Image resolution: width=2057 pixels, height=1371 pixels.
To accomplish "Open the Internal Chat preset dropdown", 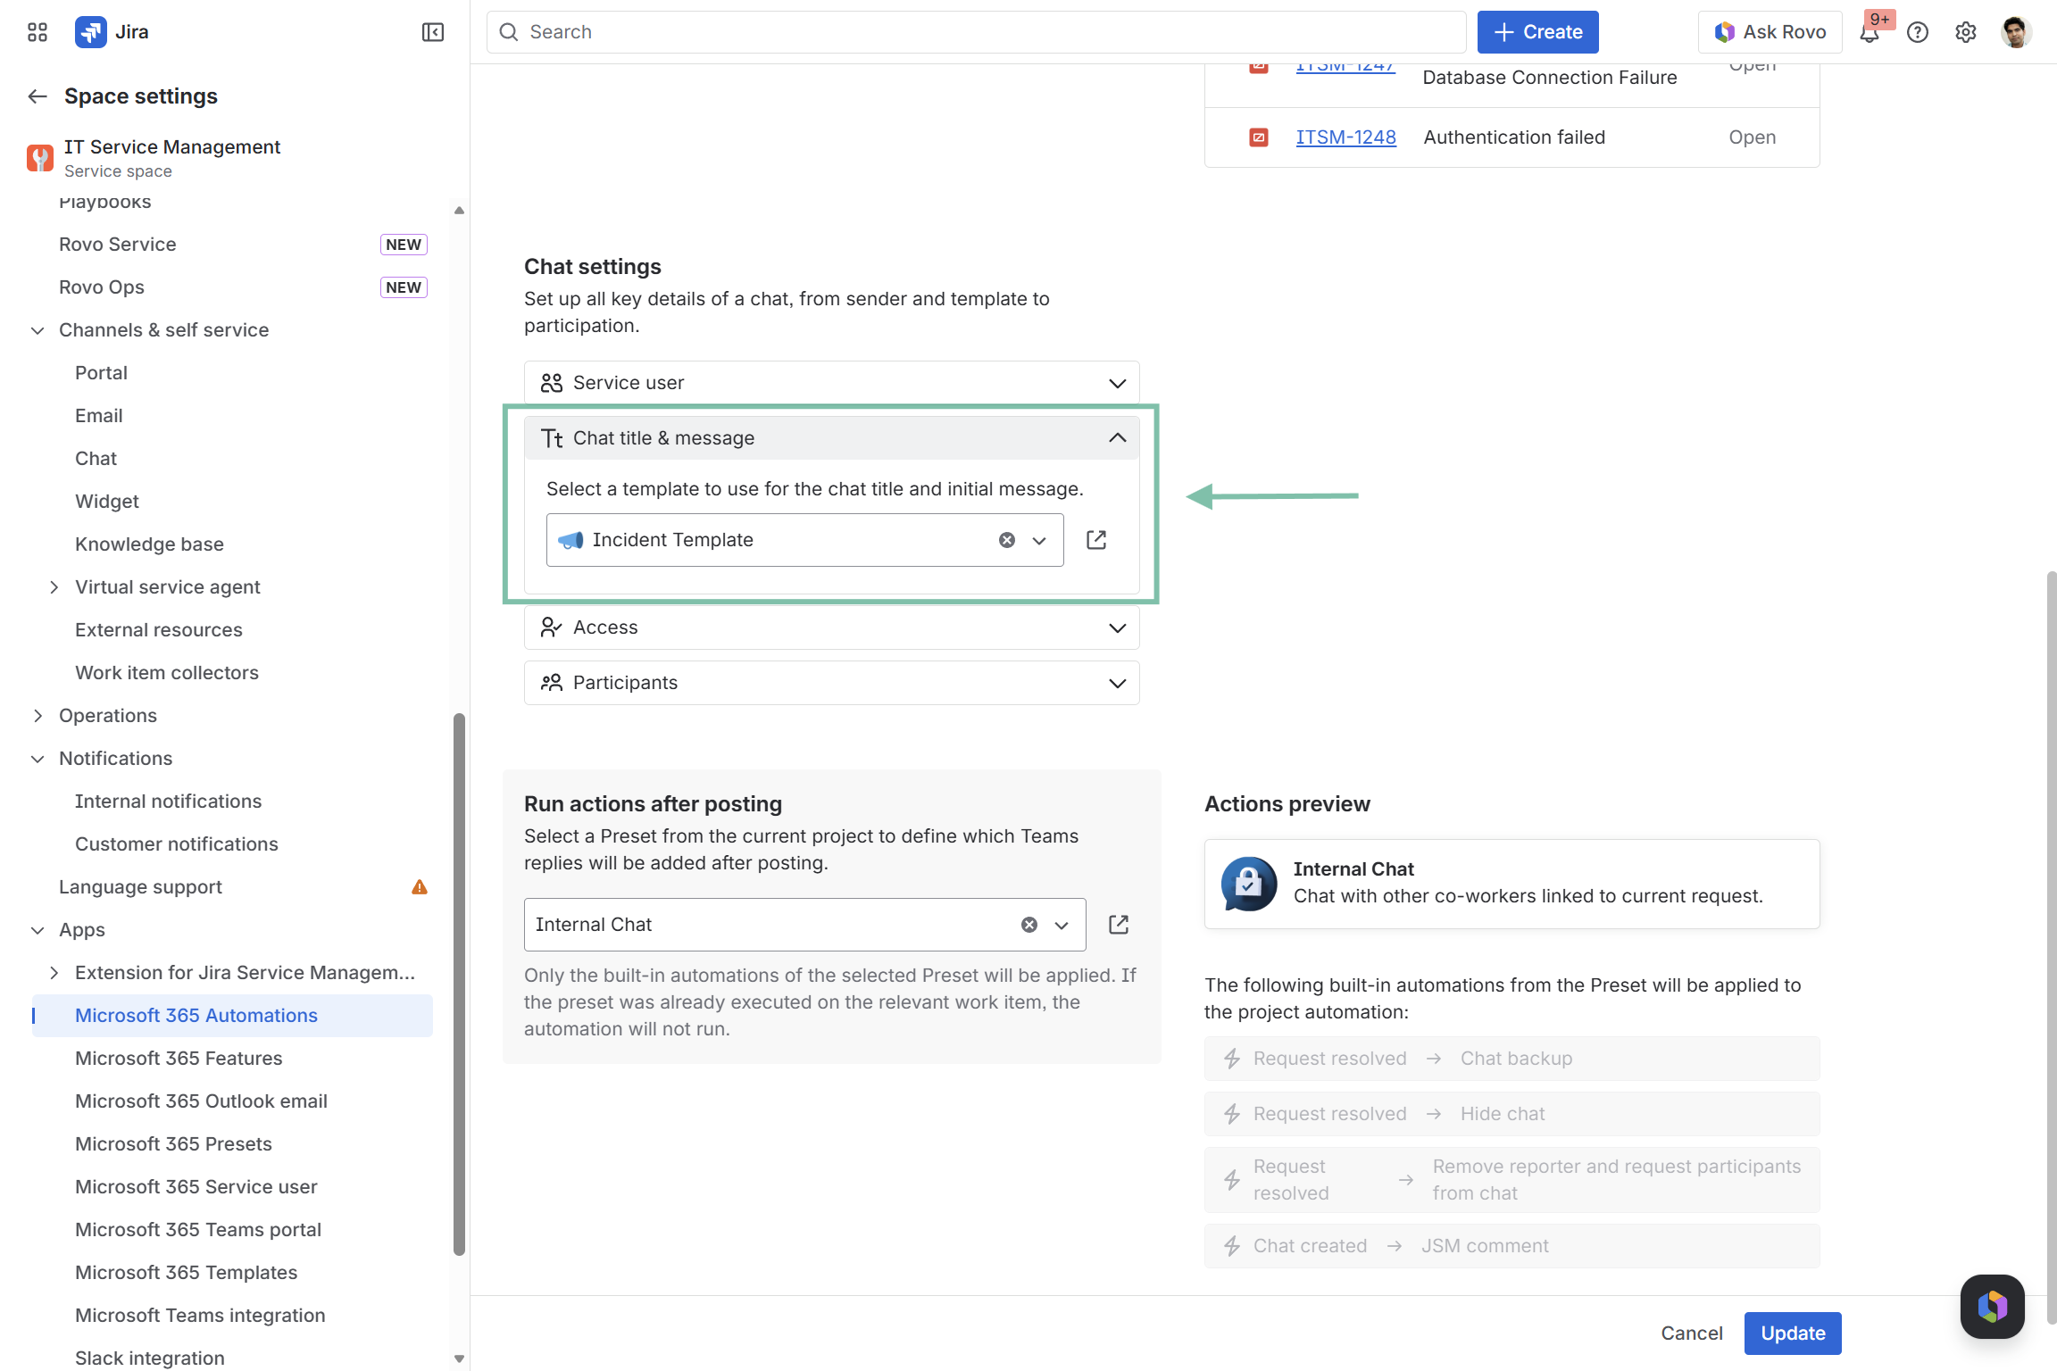I will (1062, 926).
